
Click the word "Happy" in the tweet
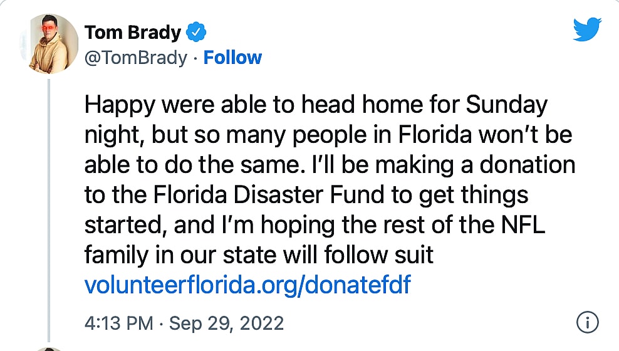point(120,105)
